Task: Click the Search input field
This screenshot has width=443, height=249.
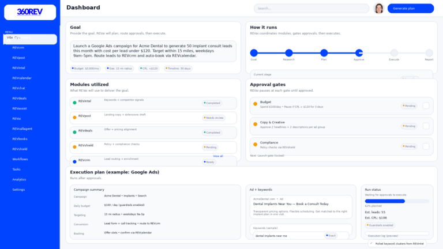Action: coord(311,8)
